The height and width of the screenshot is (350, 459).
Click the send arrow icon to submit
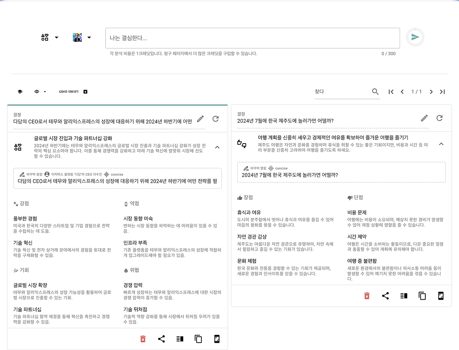(x=415, y=36)
